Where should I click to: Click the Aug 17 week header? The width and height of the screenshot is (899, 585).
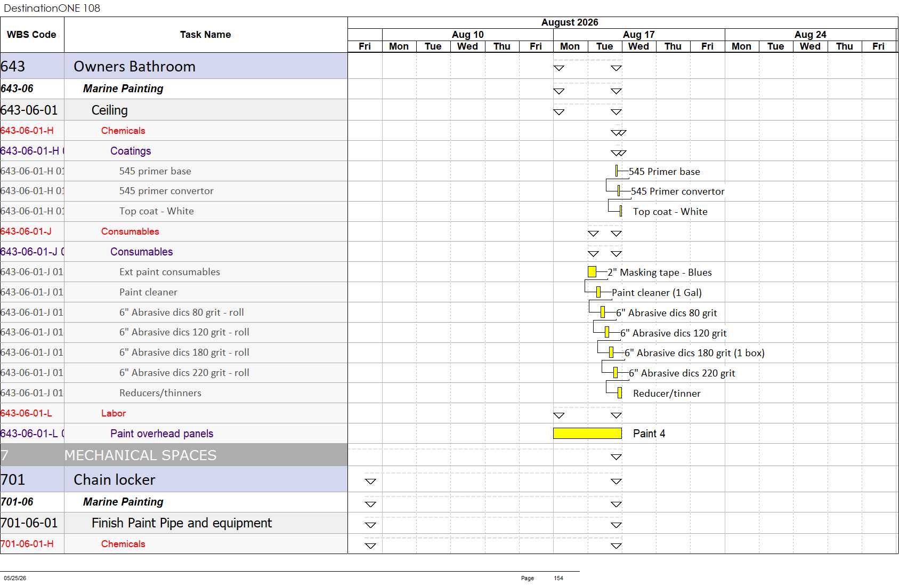(639, 35)
